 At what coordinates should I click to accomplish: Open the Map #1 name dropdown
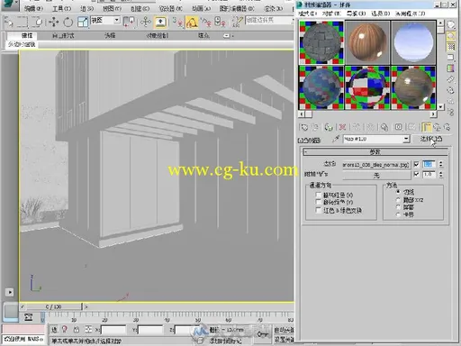pyautogui.click(x=406, y=139)
